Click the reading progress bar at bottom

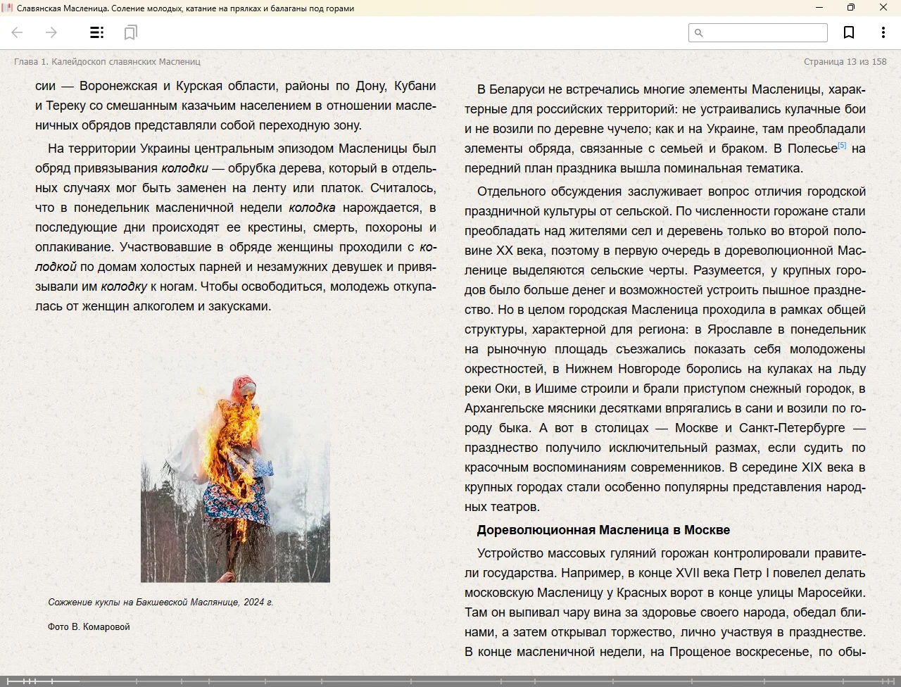coord(450,681)
